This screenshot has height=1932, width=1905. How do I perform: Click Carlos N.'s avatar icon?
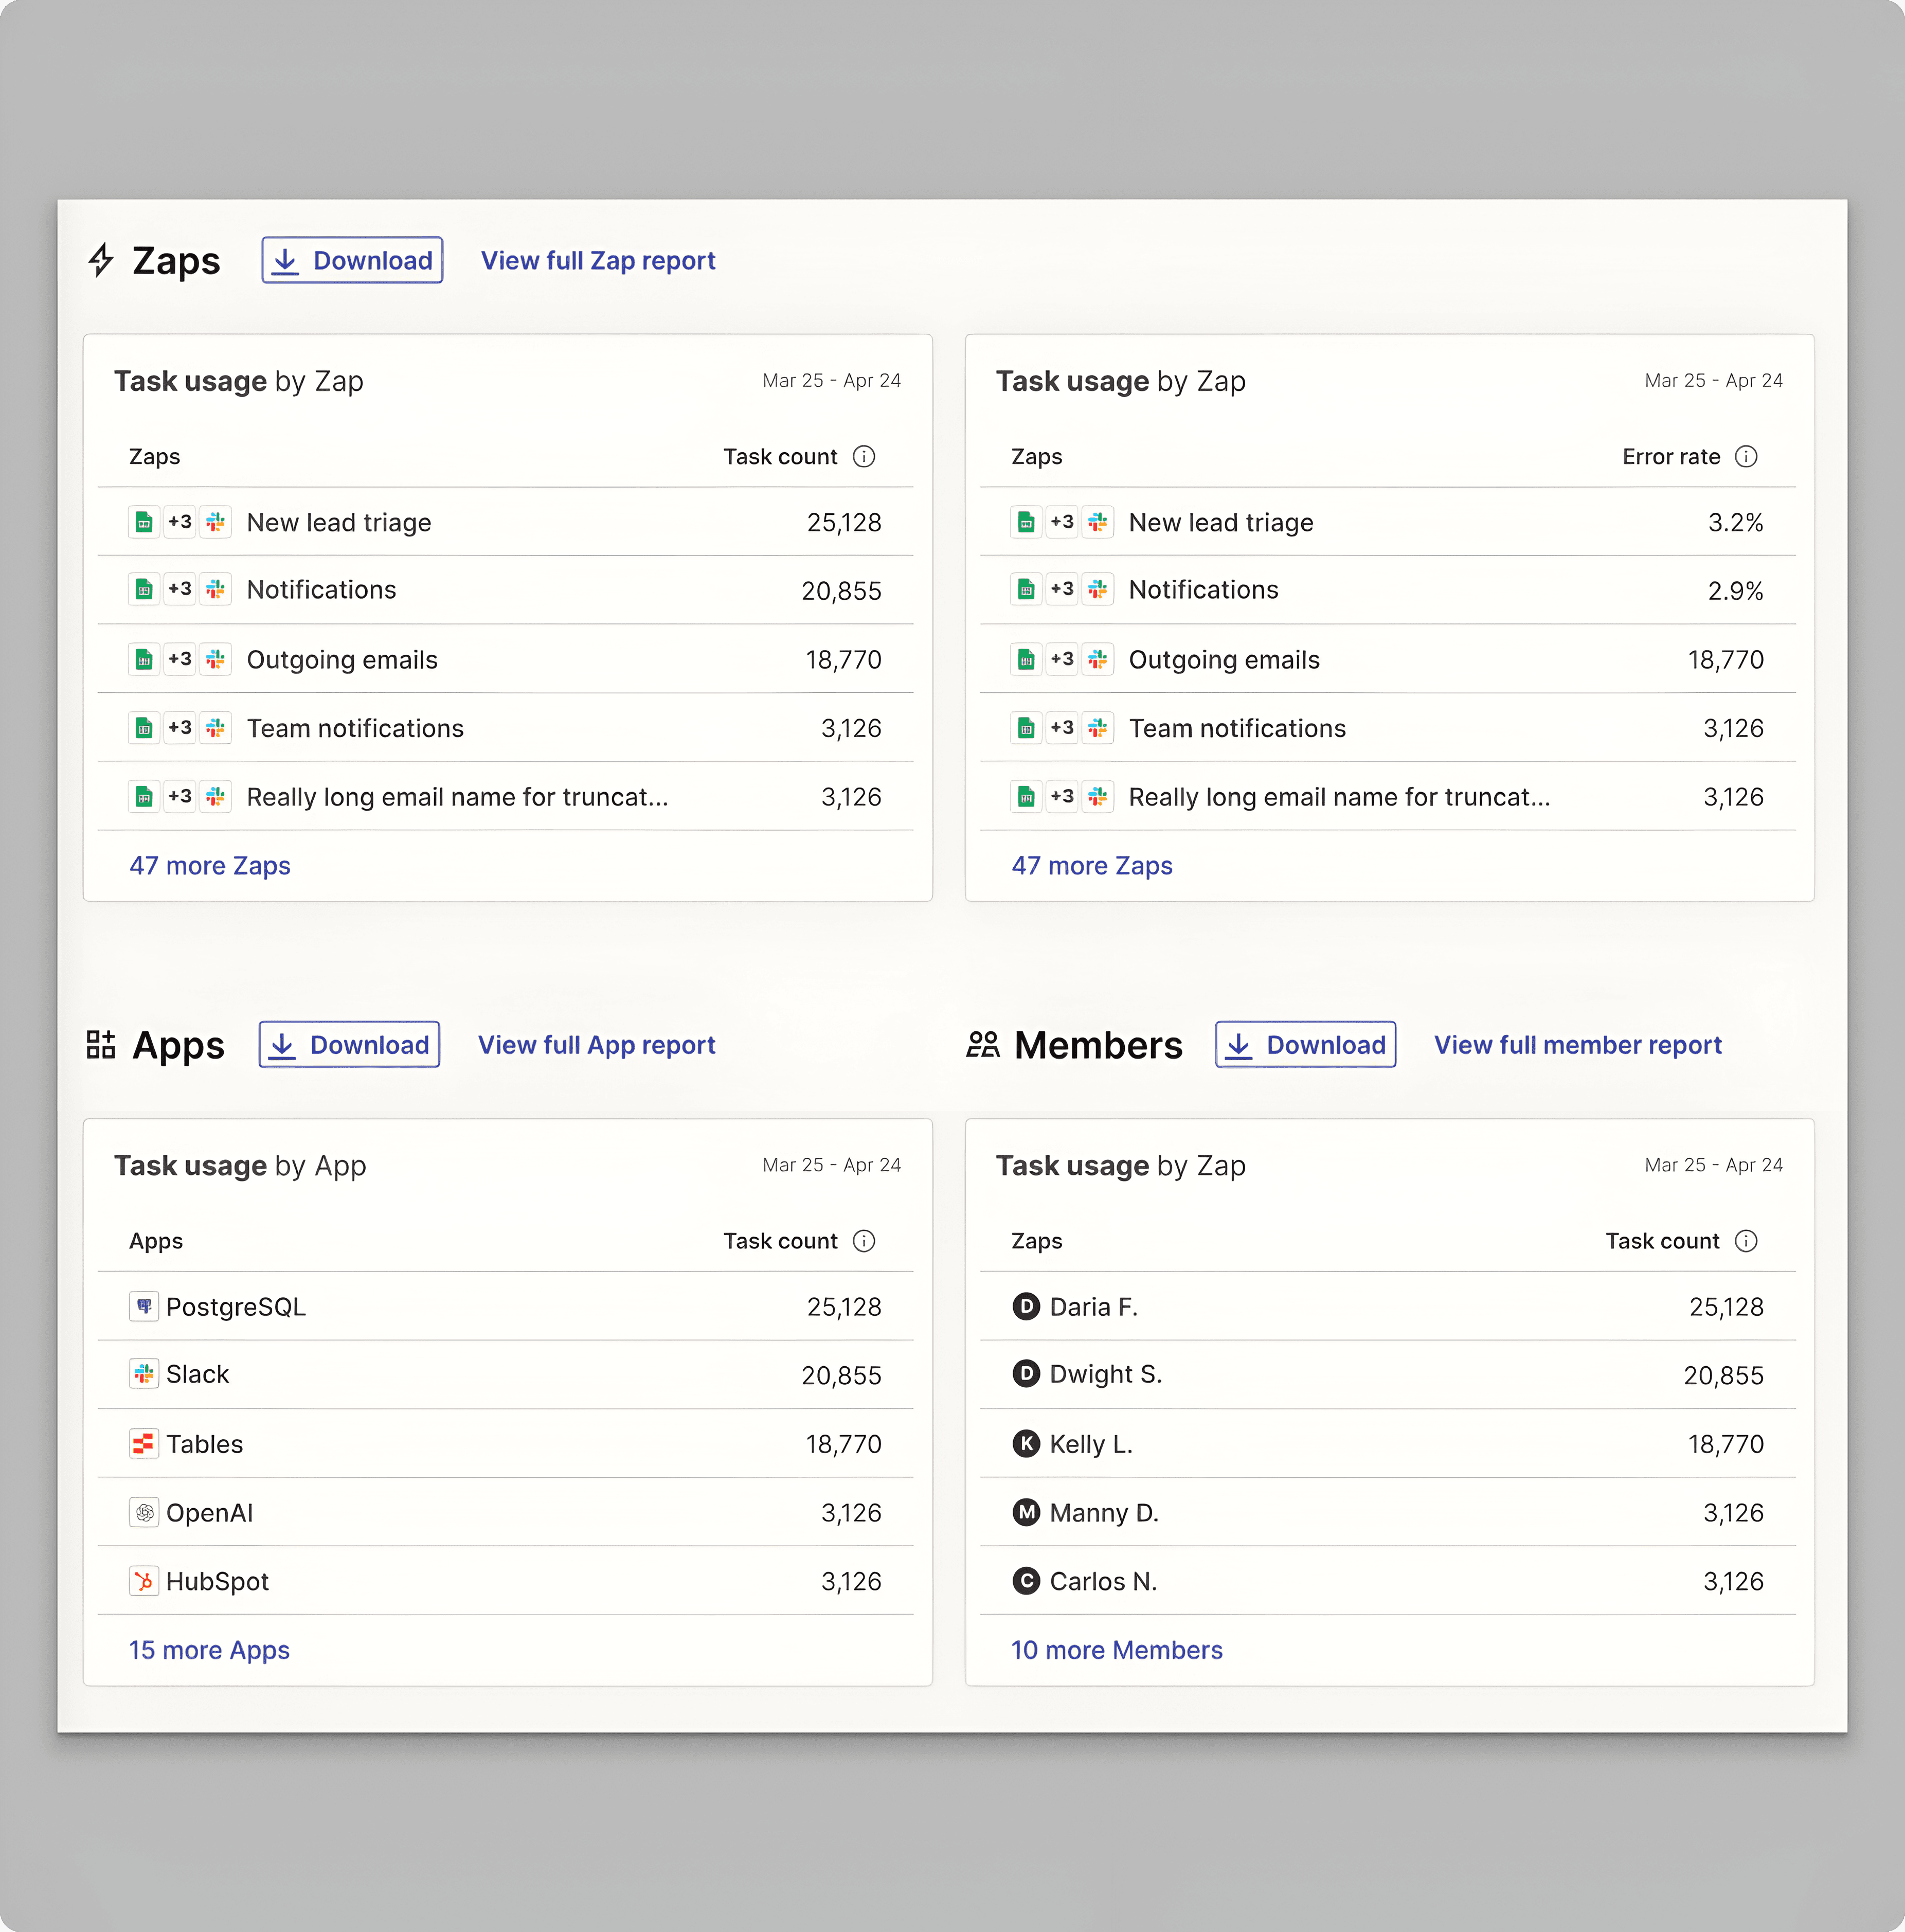(1026, 1581)
